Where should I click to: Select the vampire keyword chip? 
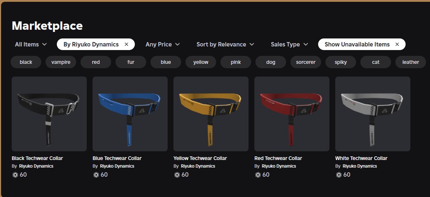61,62
